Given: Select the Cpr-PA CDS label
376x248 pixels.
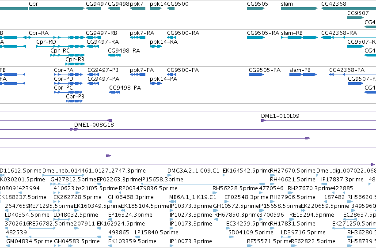Looking at the screenshot, I should tap(64, 70).
